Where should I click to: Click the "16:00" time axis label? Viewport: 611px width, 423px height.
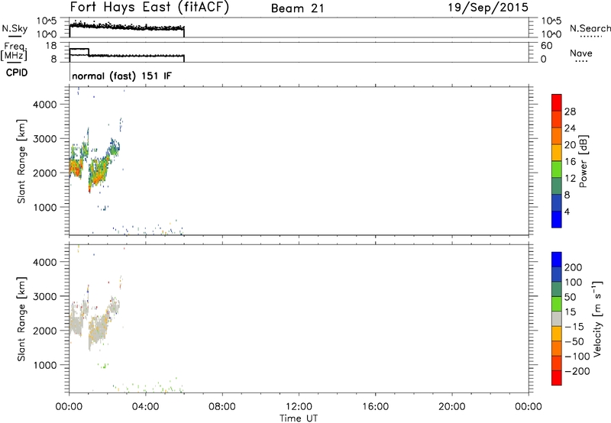[375, 407]
